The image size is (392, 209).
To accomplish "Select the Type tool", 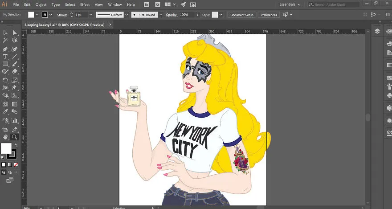I will (x=5, y=57).
